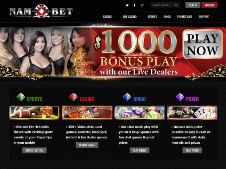The image size is (226, 169).
Task: Expand the Support dropdown menu
Action: (206, 17)
